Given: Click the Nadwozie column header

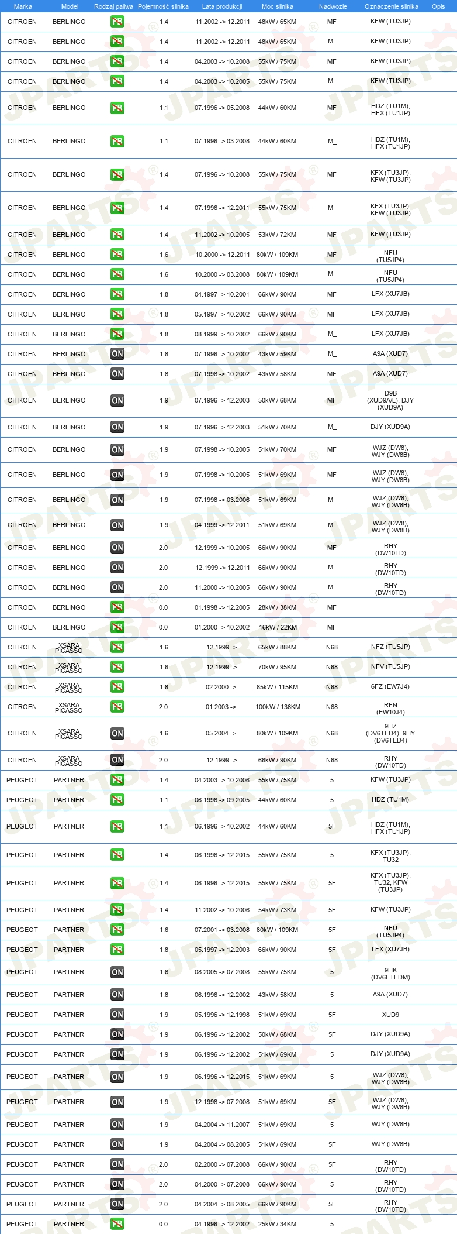Looking at the screenshot, I should pos(333,6).
